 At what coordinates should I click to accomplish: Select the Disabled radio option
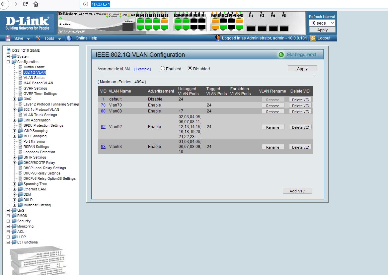click(190, 68)
